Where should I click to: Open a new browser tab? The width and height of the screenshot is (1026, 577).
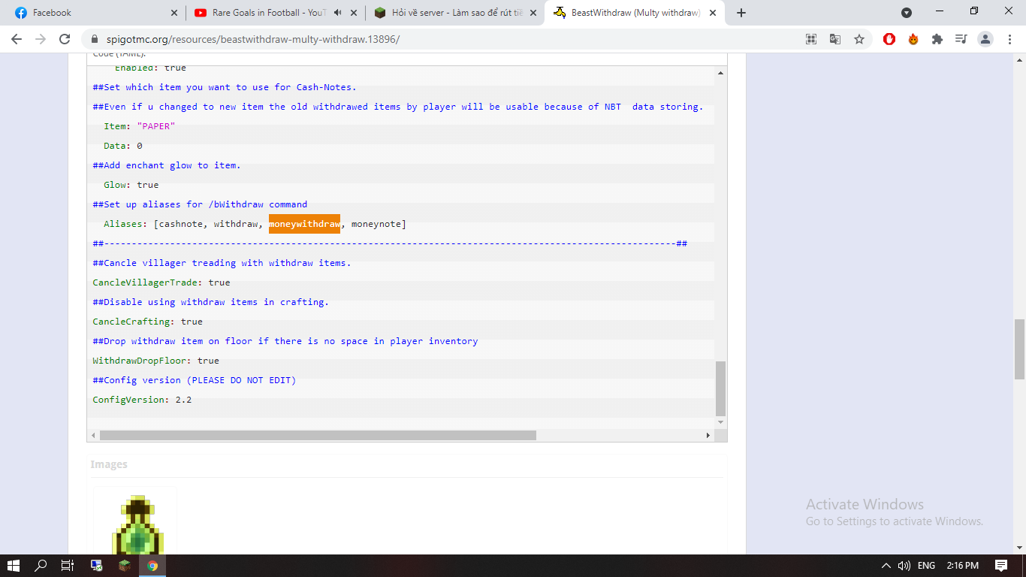[741, 13]
